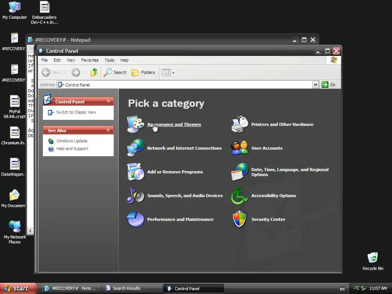Open the View menu

tap(71, 60)
